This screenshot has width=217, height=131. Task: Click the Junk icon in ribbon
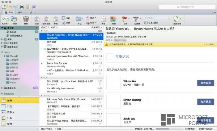(88, 23)
